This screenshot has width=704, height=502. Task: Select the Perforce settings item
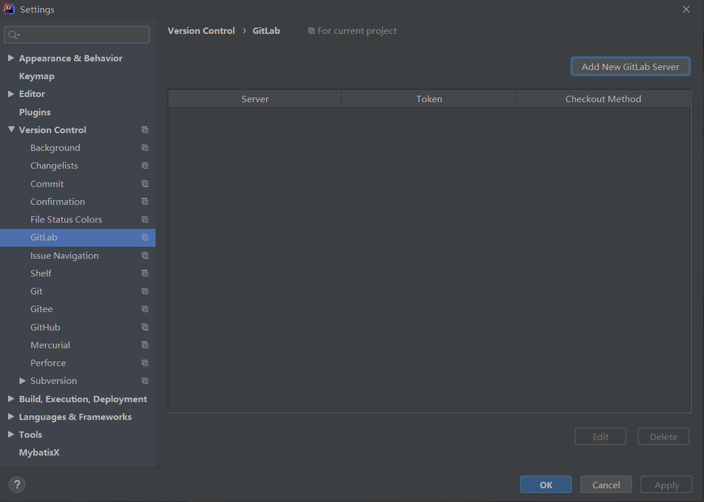48,363
